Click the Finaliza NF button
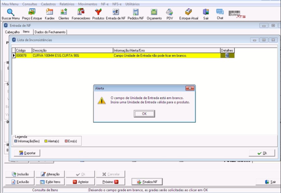Viewport: 281px width, 193px height. tap(147, 182)
